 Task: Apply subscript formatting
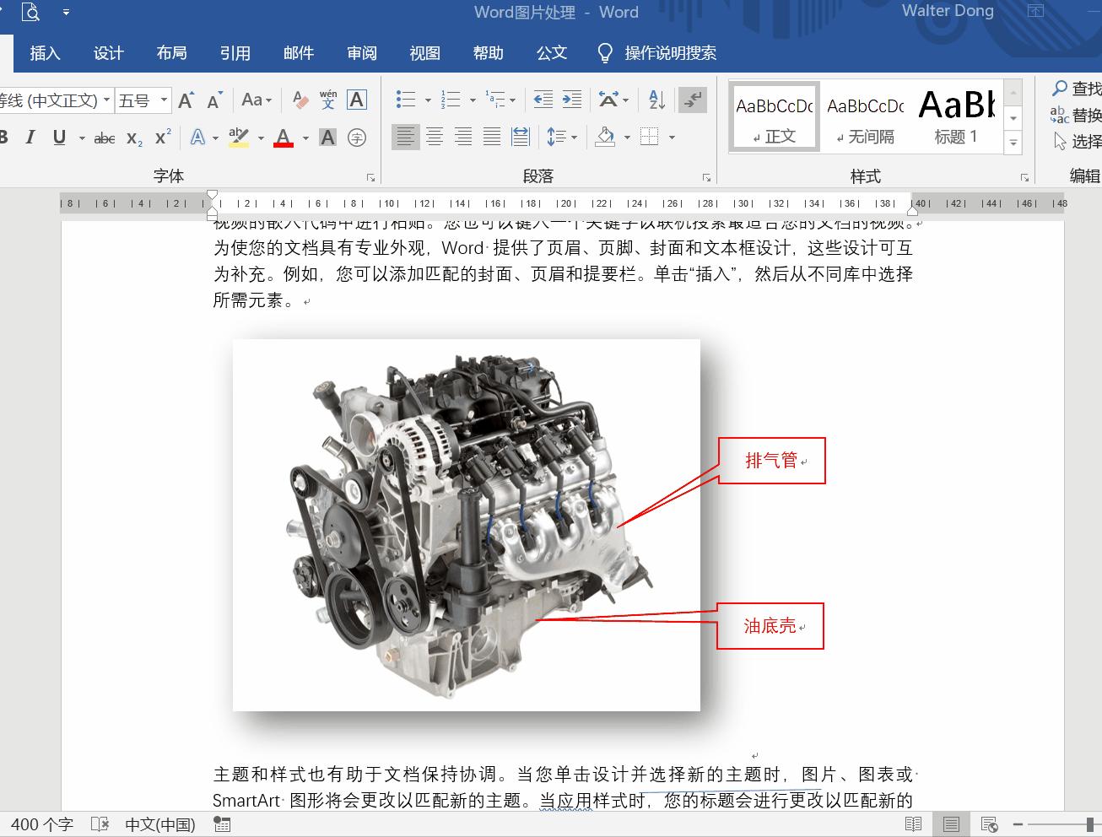point(134,138)
